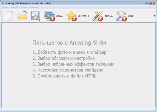Click the Переходы toolbar label
Viewport: 157px width, 112px height.
(x=108, y=16)
